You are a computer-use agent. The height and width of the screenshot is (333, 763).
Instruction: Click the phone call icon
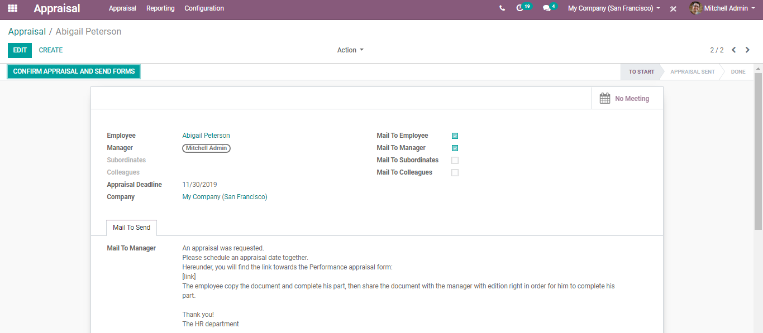[502, 8]
